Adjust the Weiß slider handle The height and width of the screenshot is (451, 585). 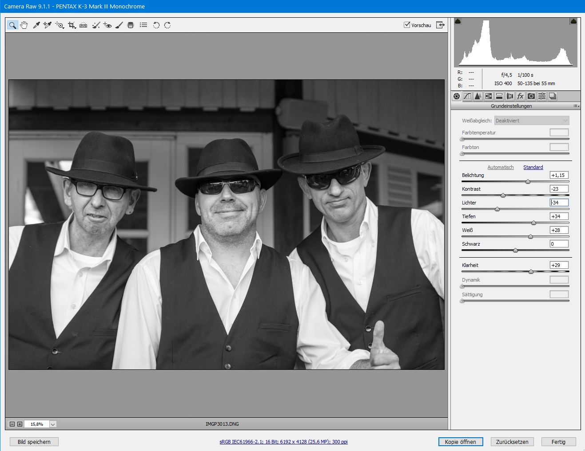[x=530, y=237]
